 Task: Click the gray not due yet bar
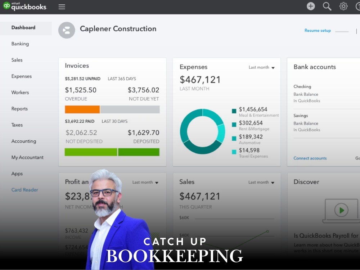(x=130, y=109)
